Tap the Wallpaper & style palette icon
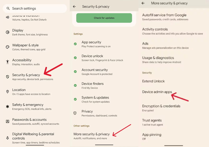This screenshot has height=147, width=209. (x=8, y=47)
